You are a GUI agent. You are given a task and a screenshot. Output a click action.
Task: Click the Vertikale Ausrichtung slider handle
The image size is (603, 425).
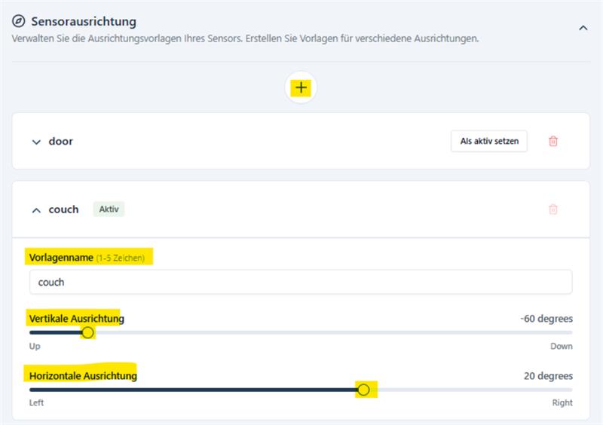coord(88,332)
